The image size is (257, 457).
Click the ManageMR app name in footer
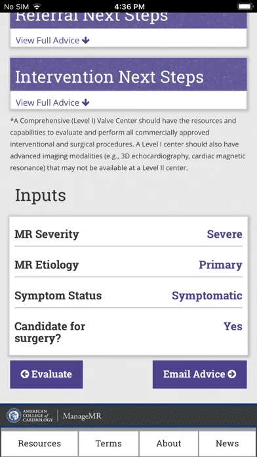pos(82,416)
